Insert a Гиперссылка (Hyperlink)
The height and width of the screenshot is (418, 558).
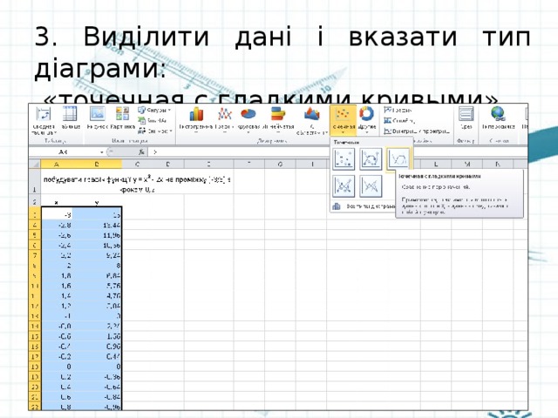pyautogui.click(x=498, y=118)
